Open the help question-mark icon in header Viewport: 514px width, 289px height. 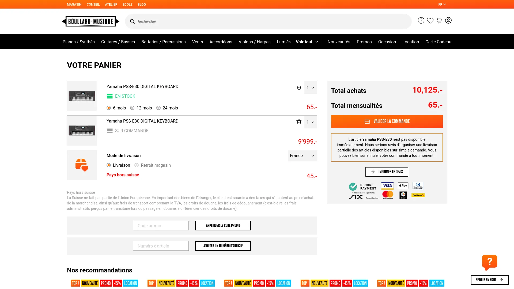421,21
